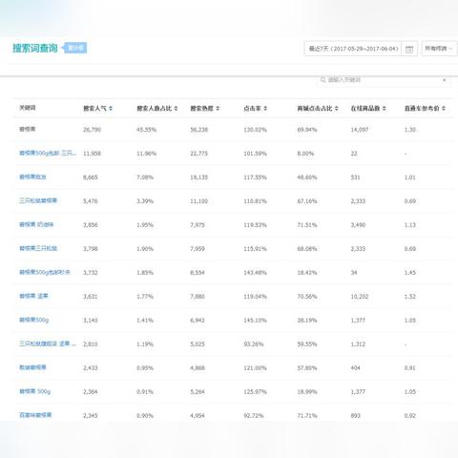The image size is (458, 458).
Task: Select the 48.60% mall click share cell
Action: click(307, 177)
